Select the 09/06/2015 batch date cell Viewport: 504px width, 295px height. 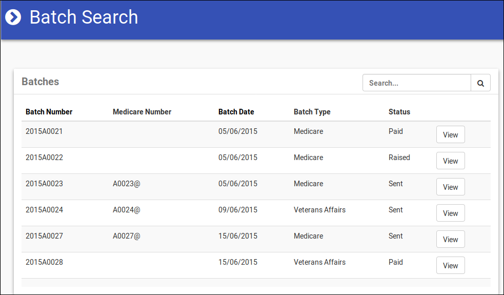coord(238,210)
